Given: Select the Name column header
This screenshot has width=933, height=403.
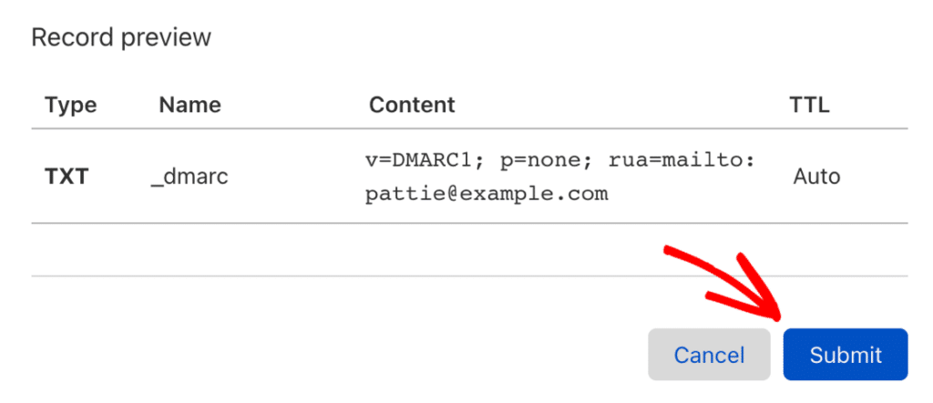Looking at the screenshot, I should pyautogui.click(x=190, y=106).
